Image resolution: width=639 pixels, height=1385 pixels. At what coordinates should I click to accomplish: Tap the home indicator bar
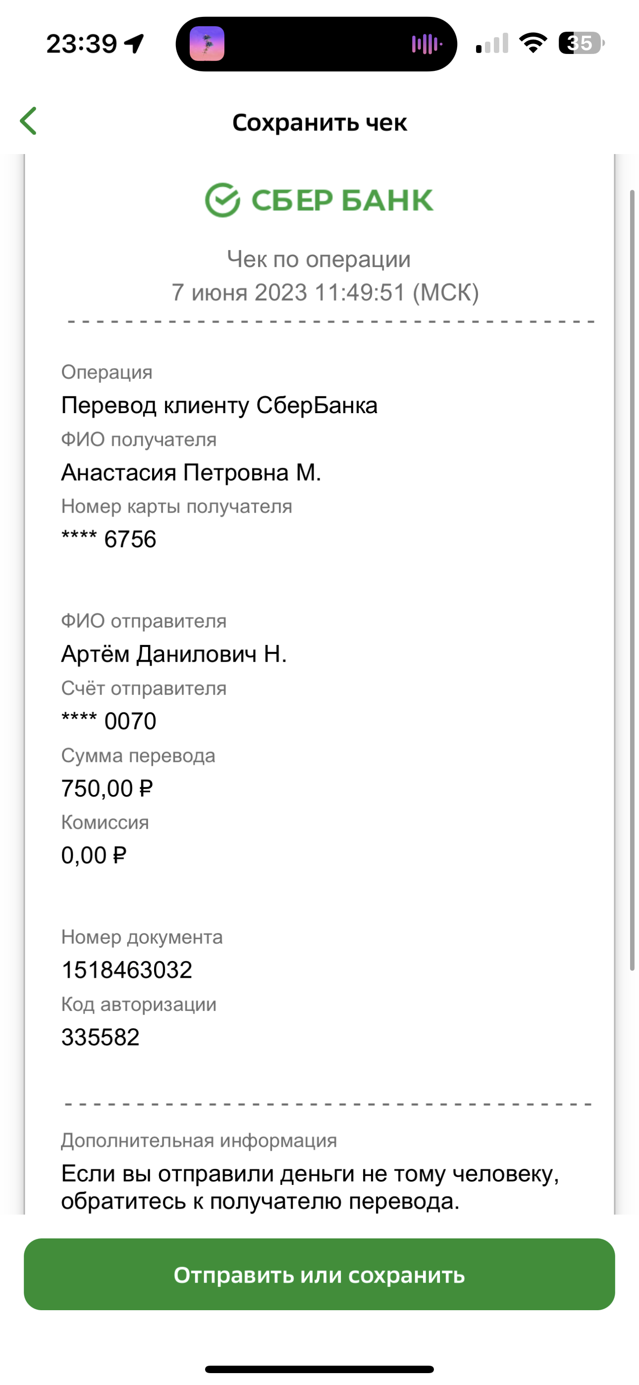point(319,1370)
